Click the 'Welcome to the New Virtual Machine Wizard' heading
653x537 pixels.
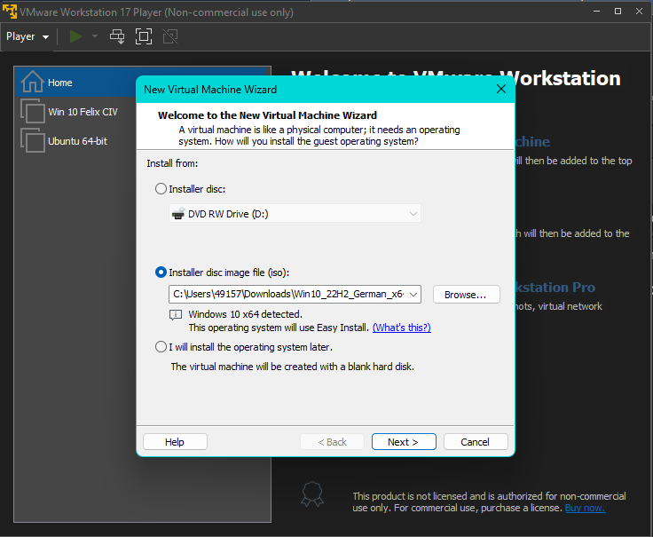coord(267,115)
